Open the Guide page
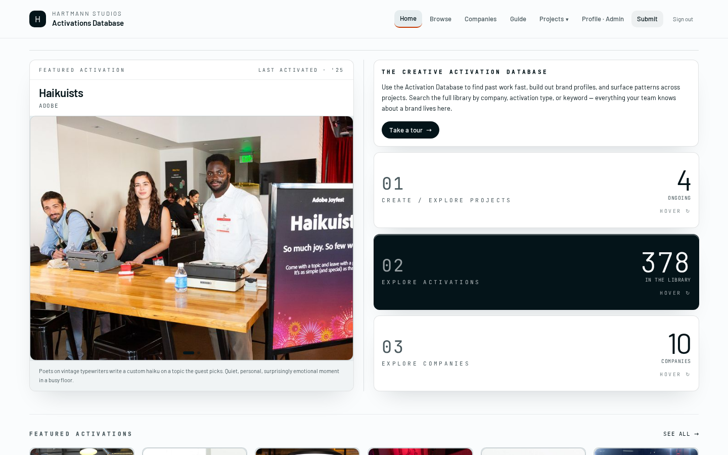Image resolution: width=728 pixels, height=455 pixels. point(518,19)
